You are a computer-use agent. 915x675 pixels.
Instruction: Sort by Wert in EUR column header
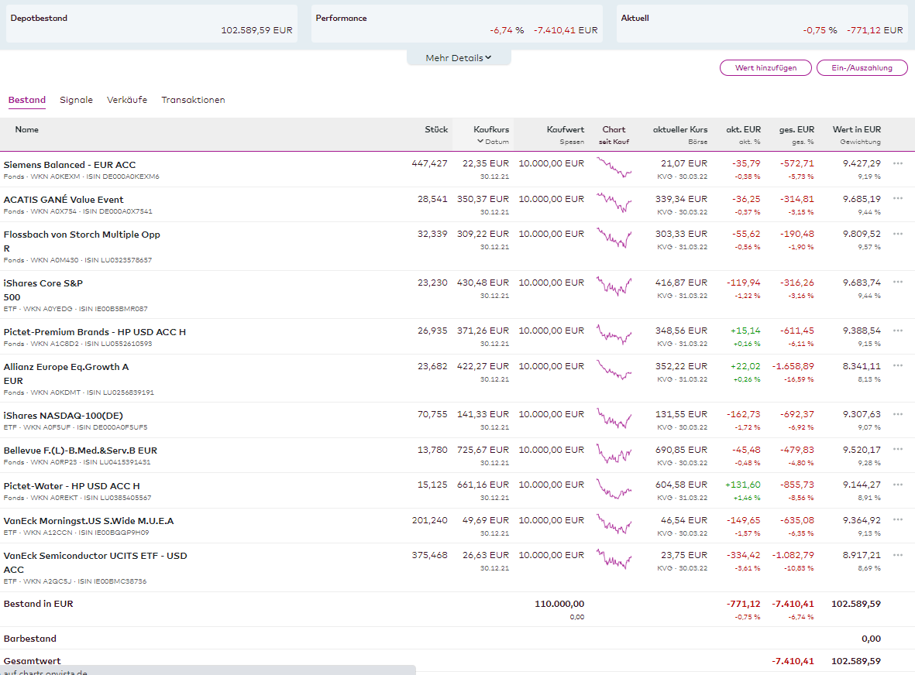(x=857, y=130)
